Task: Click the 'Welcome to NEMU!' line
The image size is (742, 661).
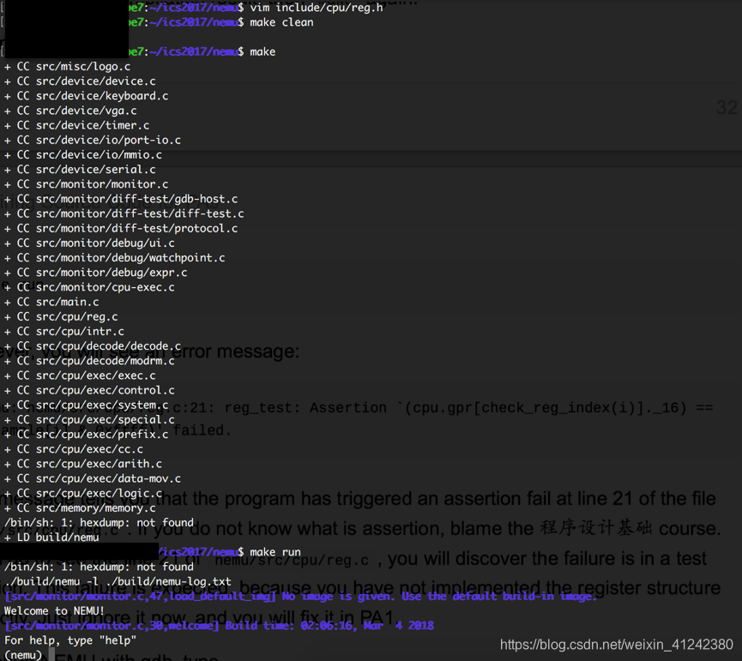Action: (54, 611)
